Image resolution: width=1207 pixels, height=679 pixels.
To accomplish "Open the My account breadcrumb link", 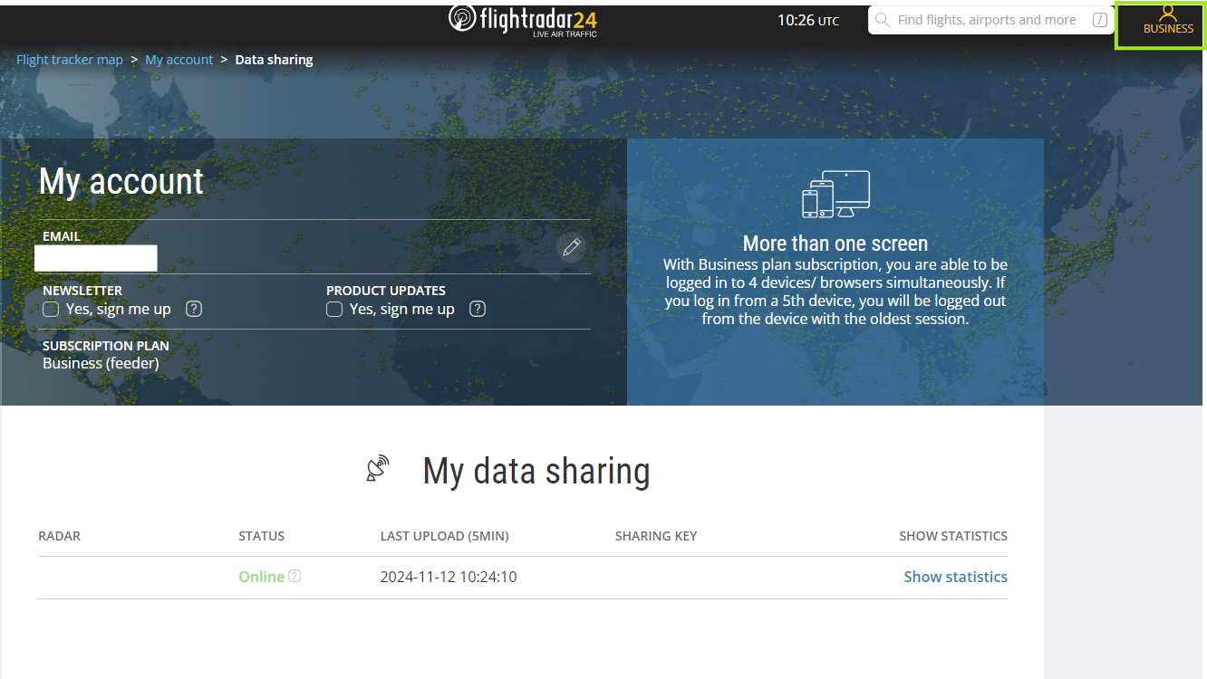I will [179, 60].
